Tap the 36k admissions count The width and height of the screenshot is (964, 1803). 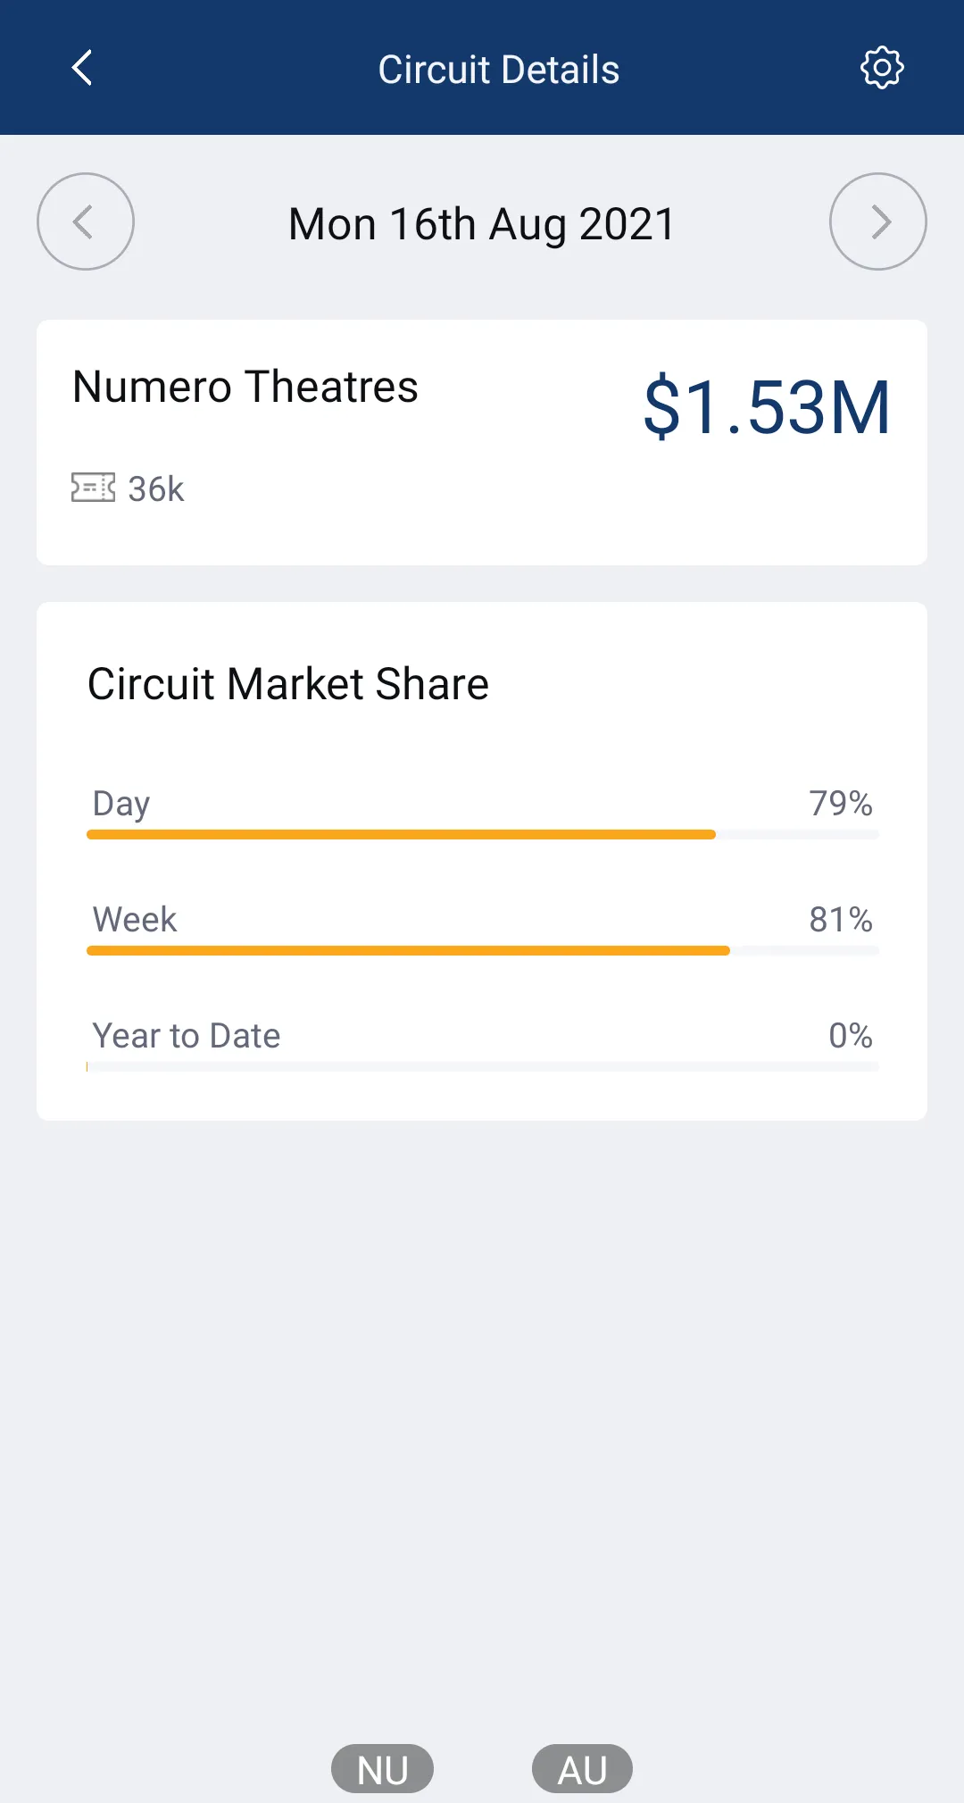[156, 489]
